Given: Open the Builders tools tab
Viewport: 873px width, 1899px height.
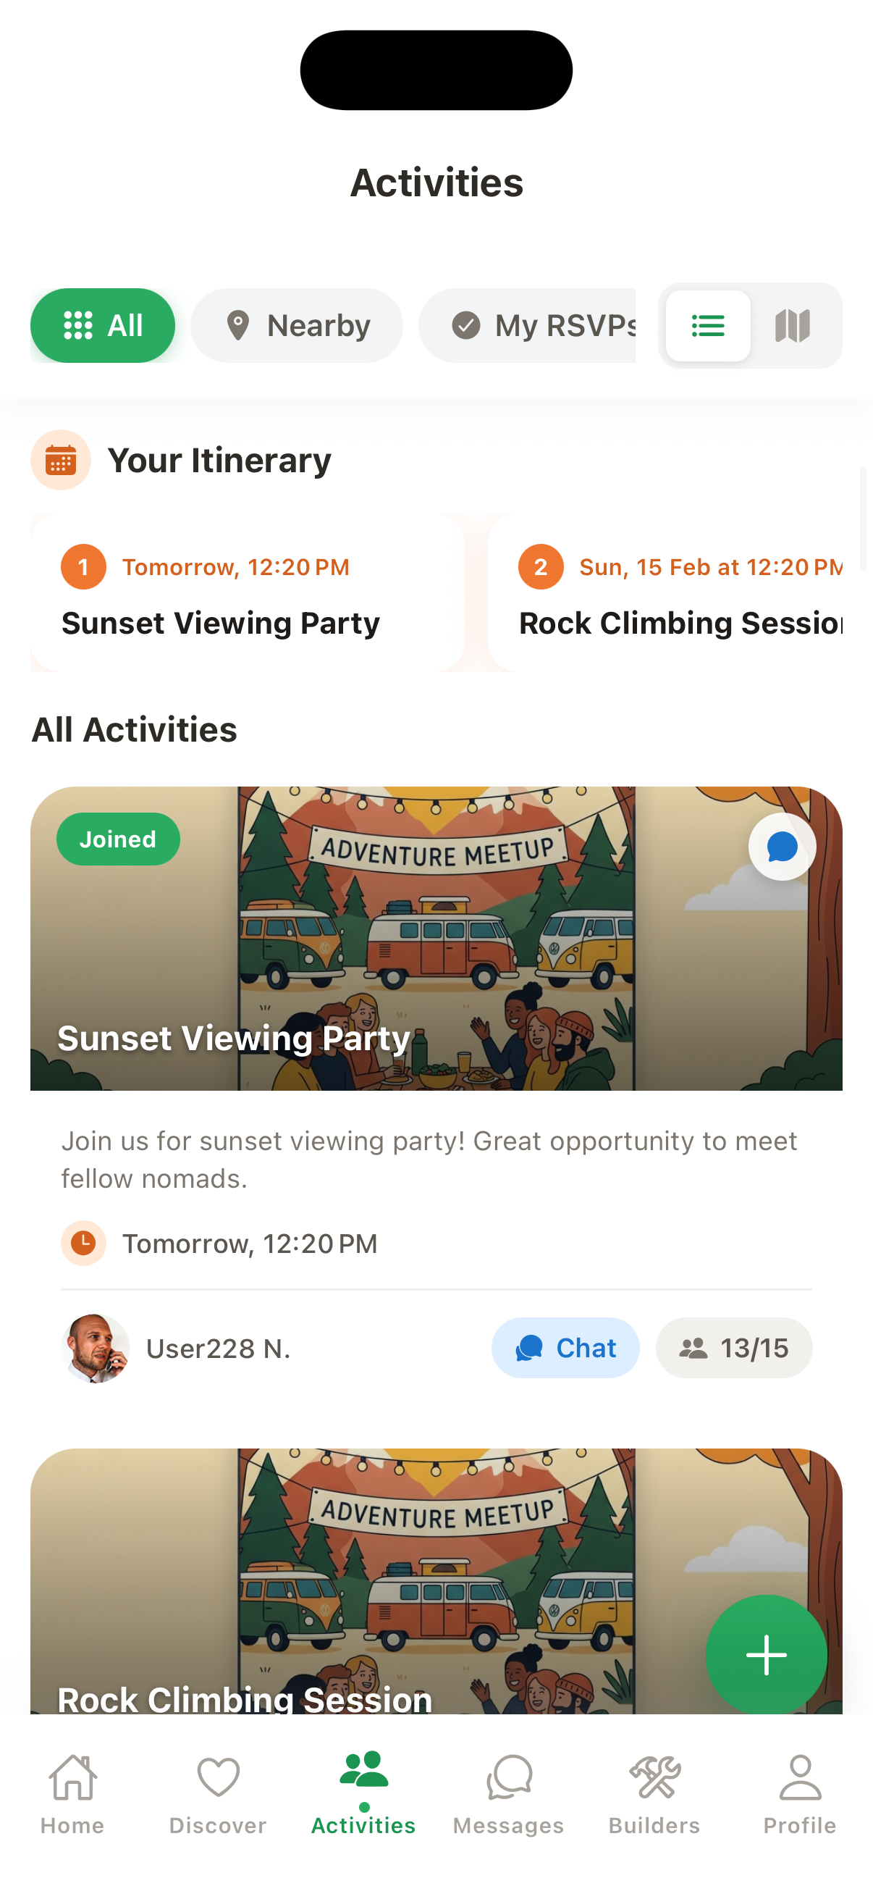Looking at the screenshot, I should [654, 1795].
